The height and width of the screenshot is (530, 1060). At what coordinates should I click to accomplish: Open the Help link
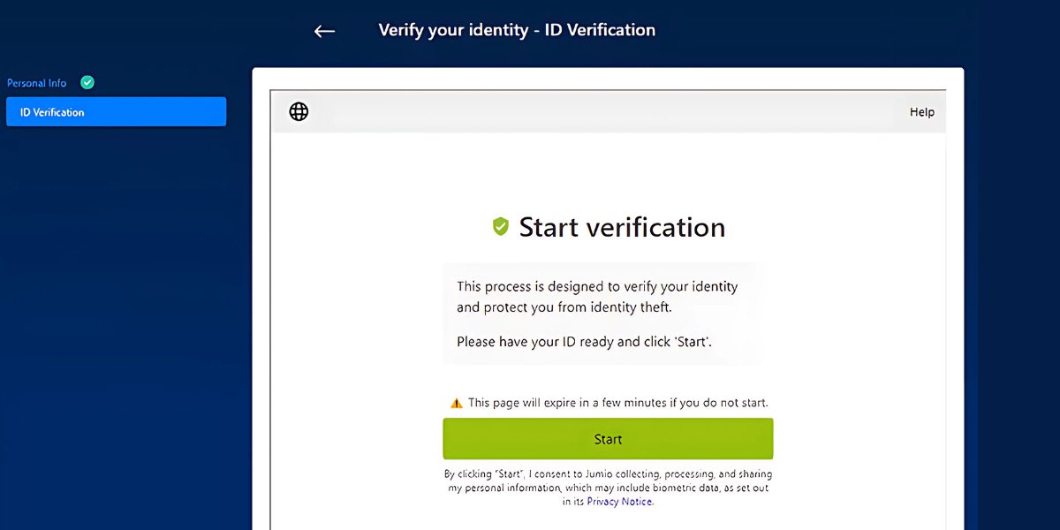(x=921, y=112)
